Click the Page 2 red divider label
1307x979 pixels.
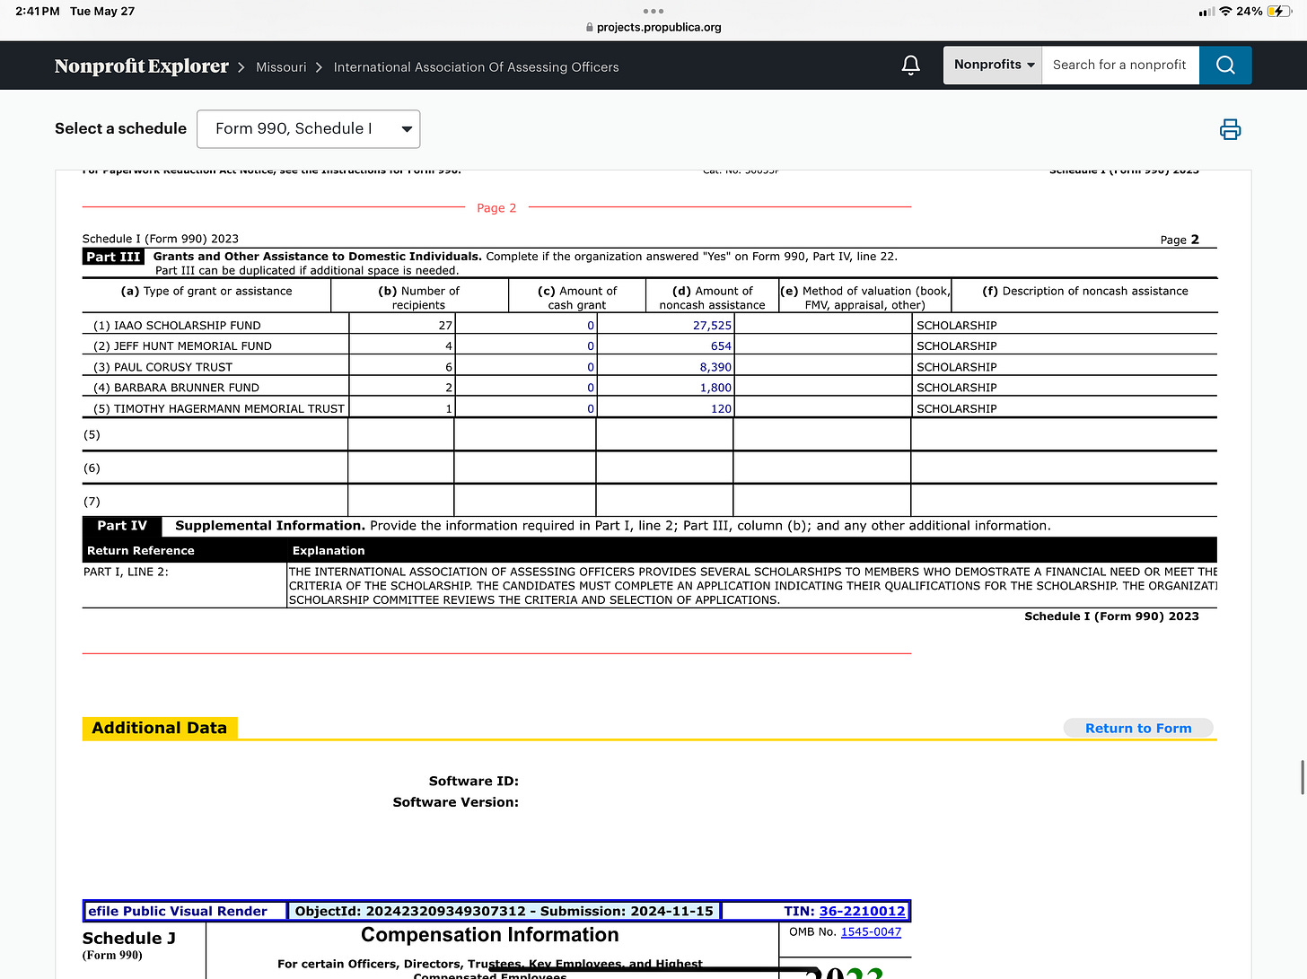tap(496, 208)
